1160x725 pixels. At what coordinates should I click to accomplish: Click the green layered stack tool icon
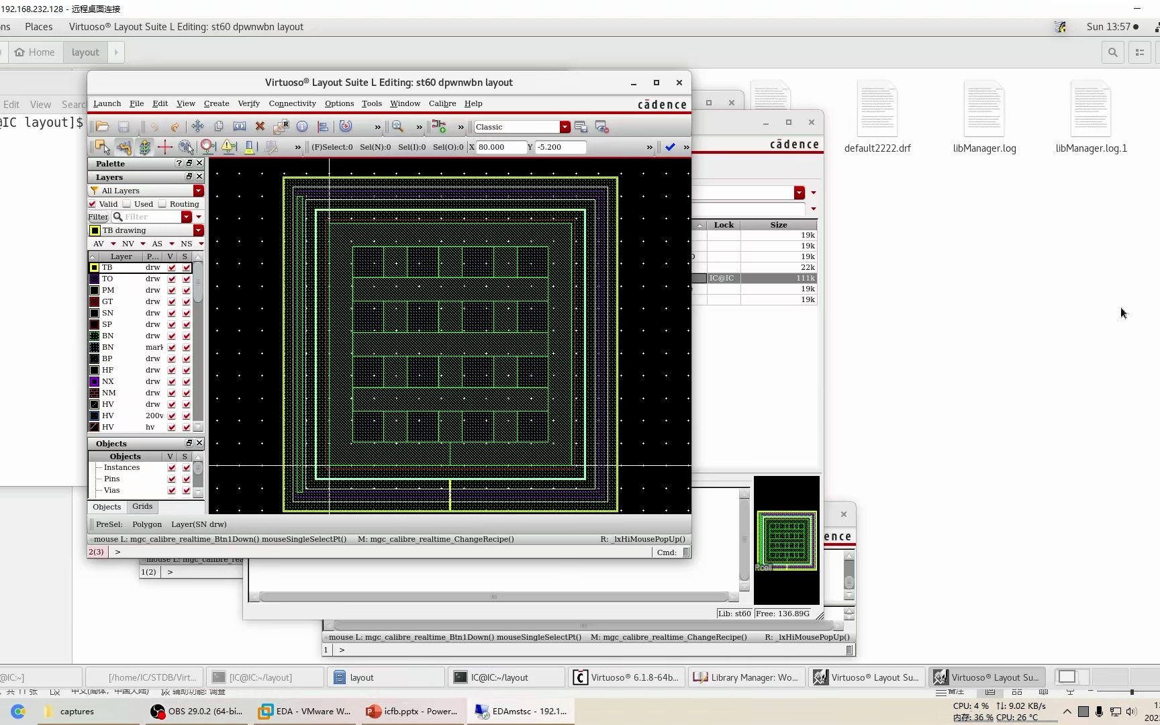coord(144,147)
